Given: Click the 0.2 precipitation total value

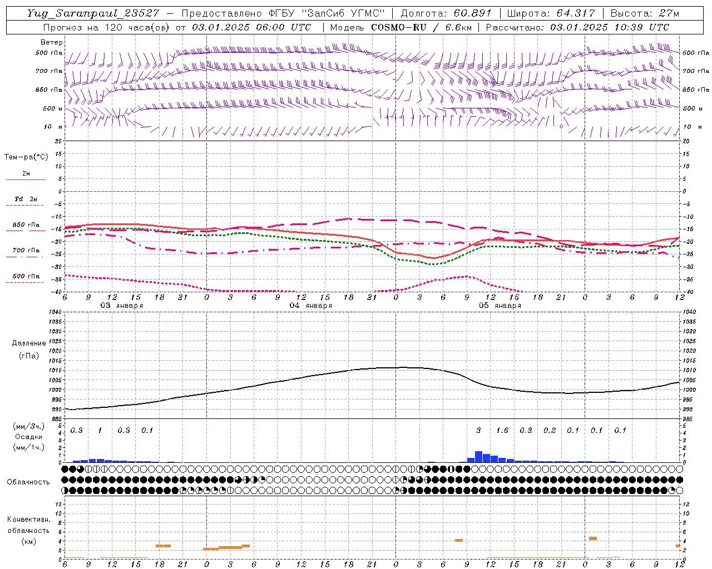Looking at the screenshot, I should pyautogui.click(x=550, y=430).
